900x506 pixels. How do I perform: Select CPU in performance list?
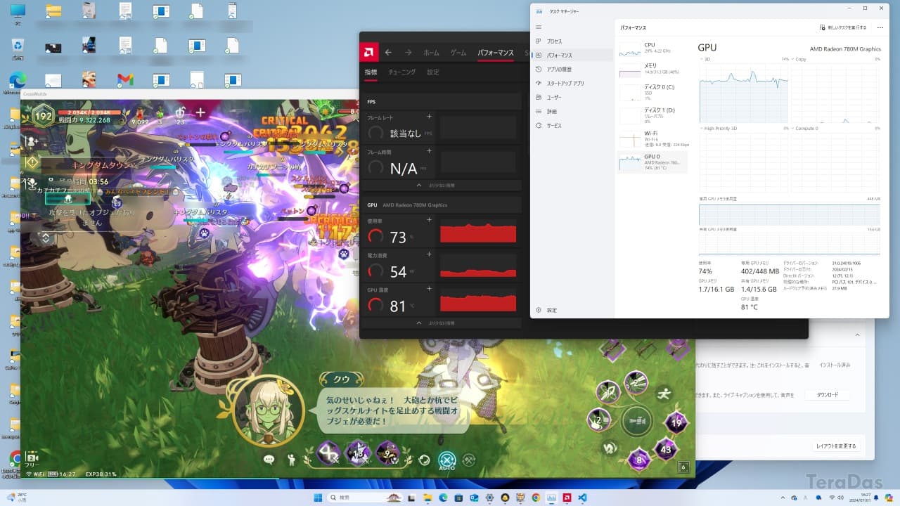point(652,48)
